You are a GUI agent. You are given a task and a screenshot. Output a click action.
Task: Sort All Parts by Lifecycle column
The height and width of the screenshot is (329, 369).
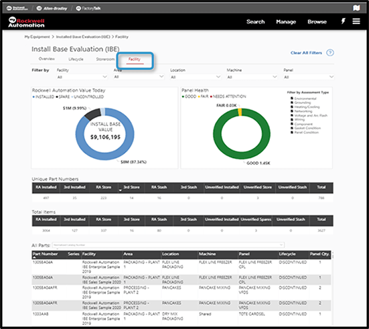[287, 254]
